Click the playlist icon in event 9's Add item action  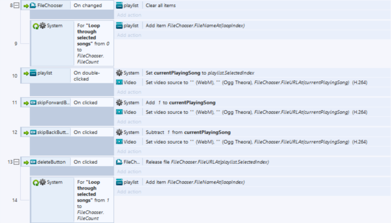point(120,25)
